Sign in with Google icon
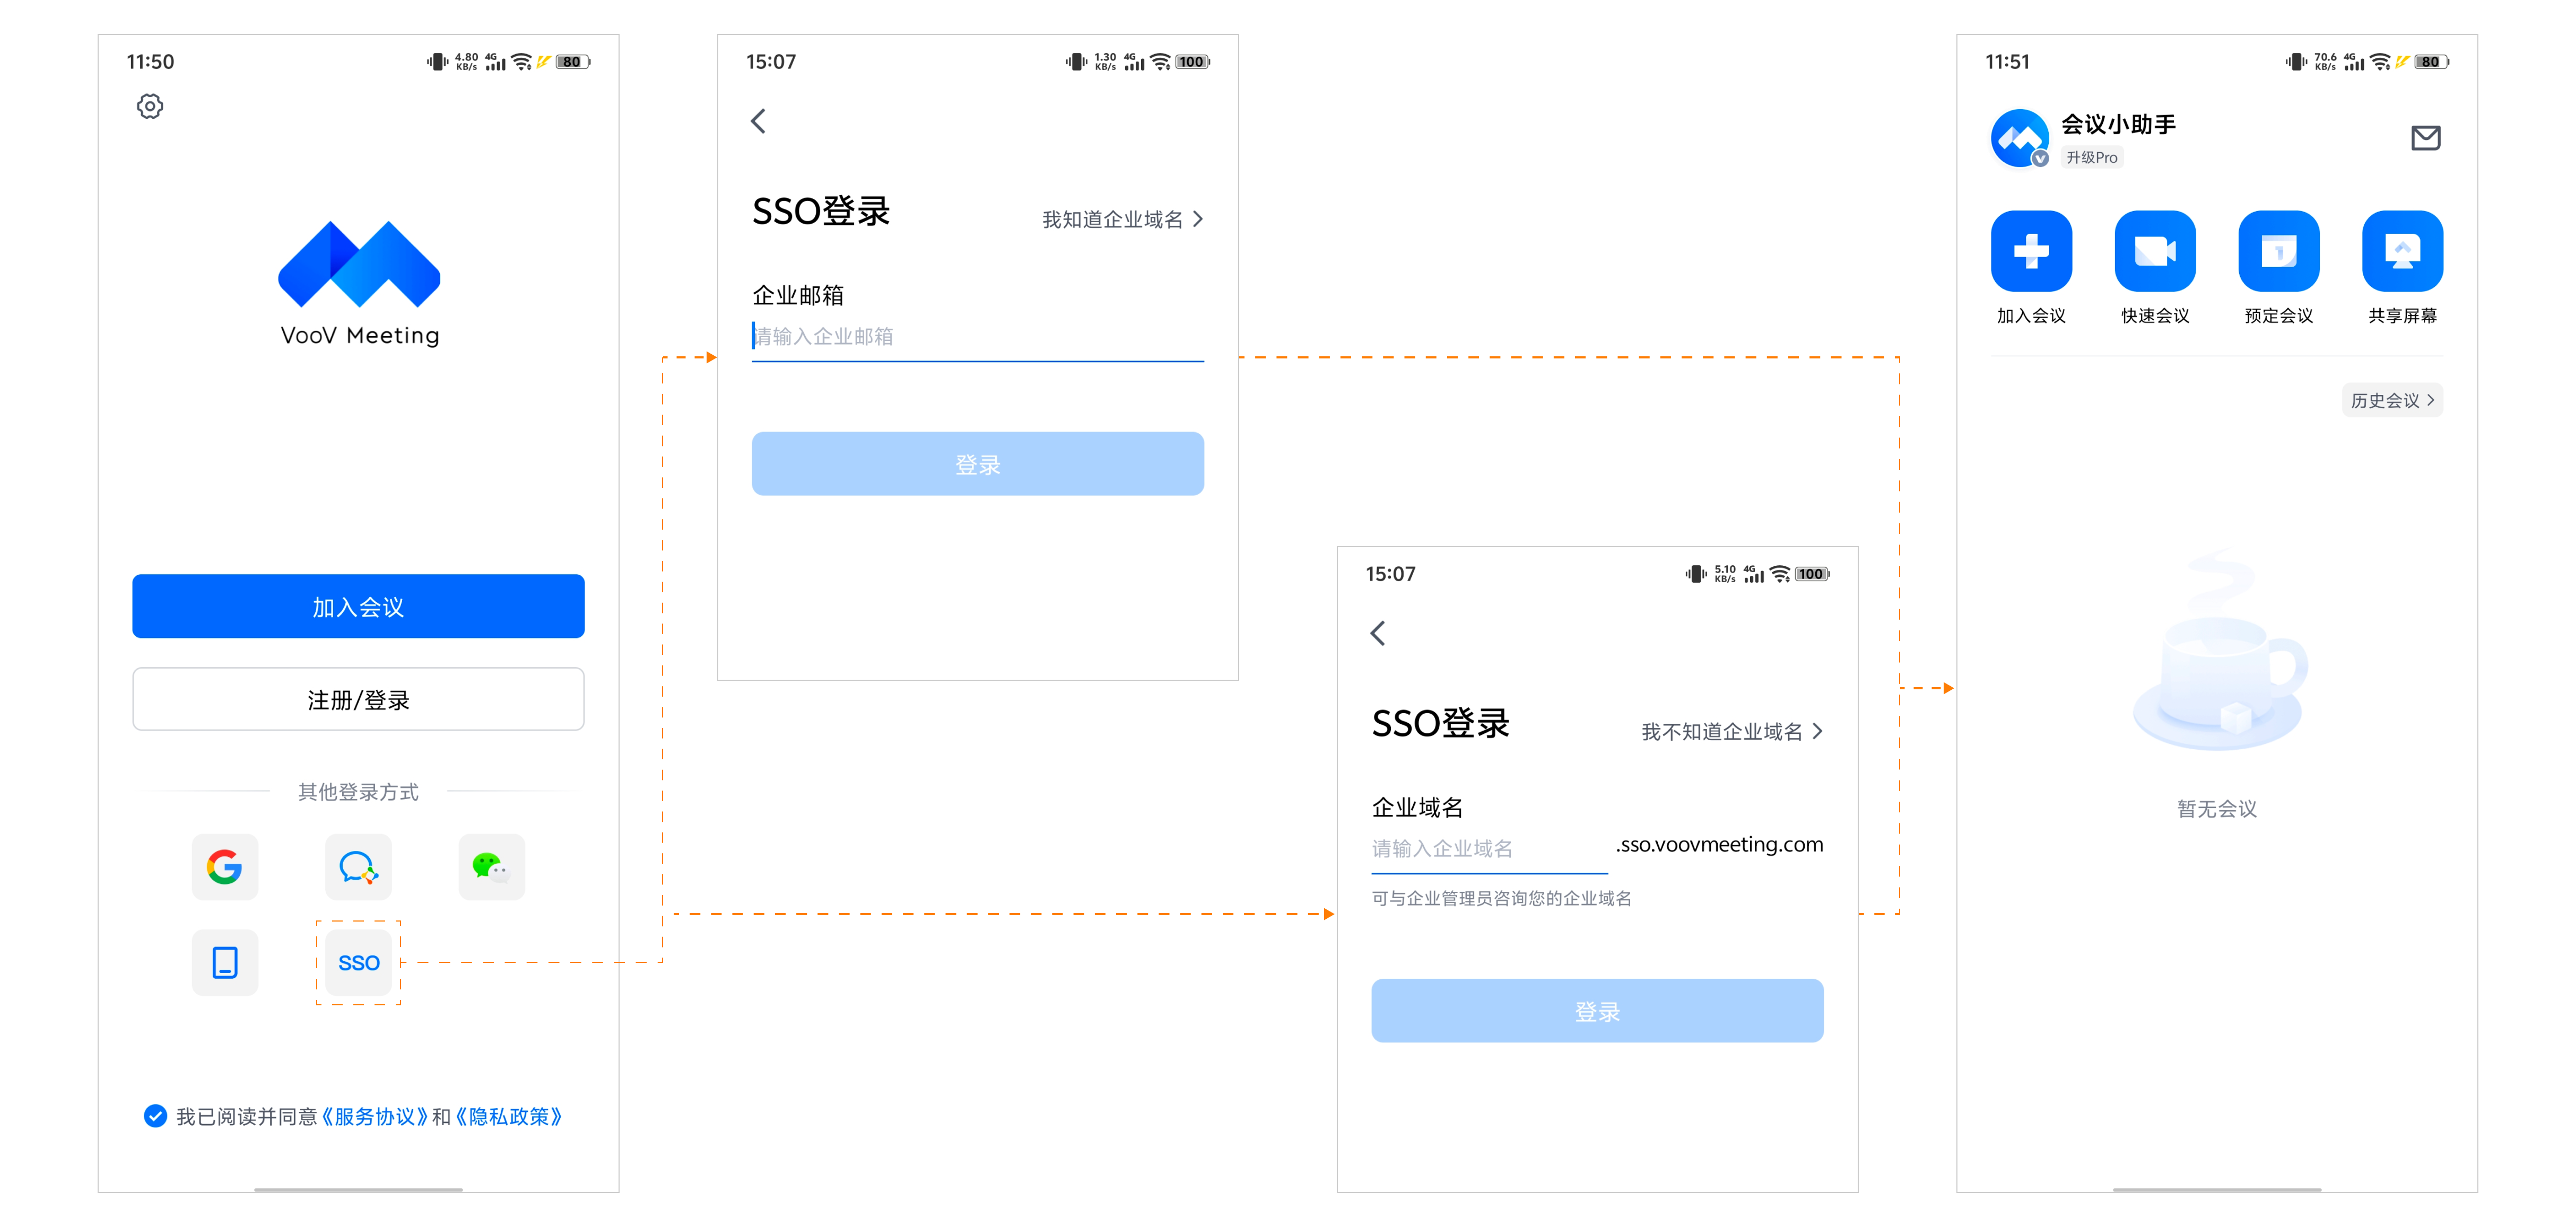The width and height of the screenshot is (2576, 1228). 224,866
